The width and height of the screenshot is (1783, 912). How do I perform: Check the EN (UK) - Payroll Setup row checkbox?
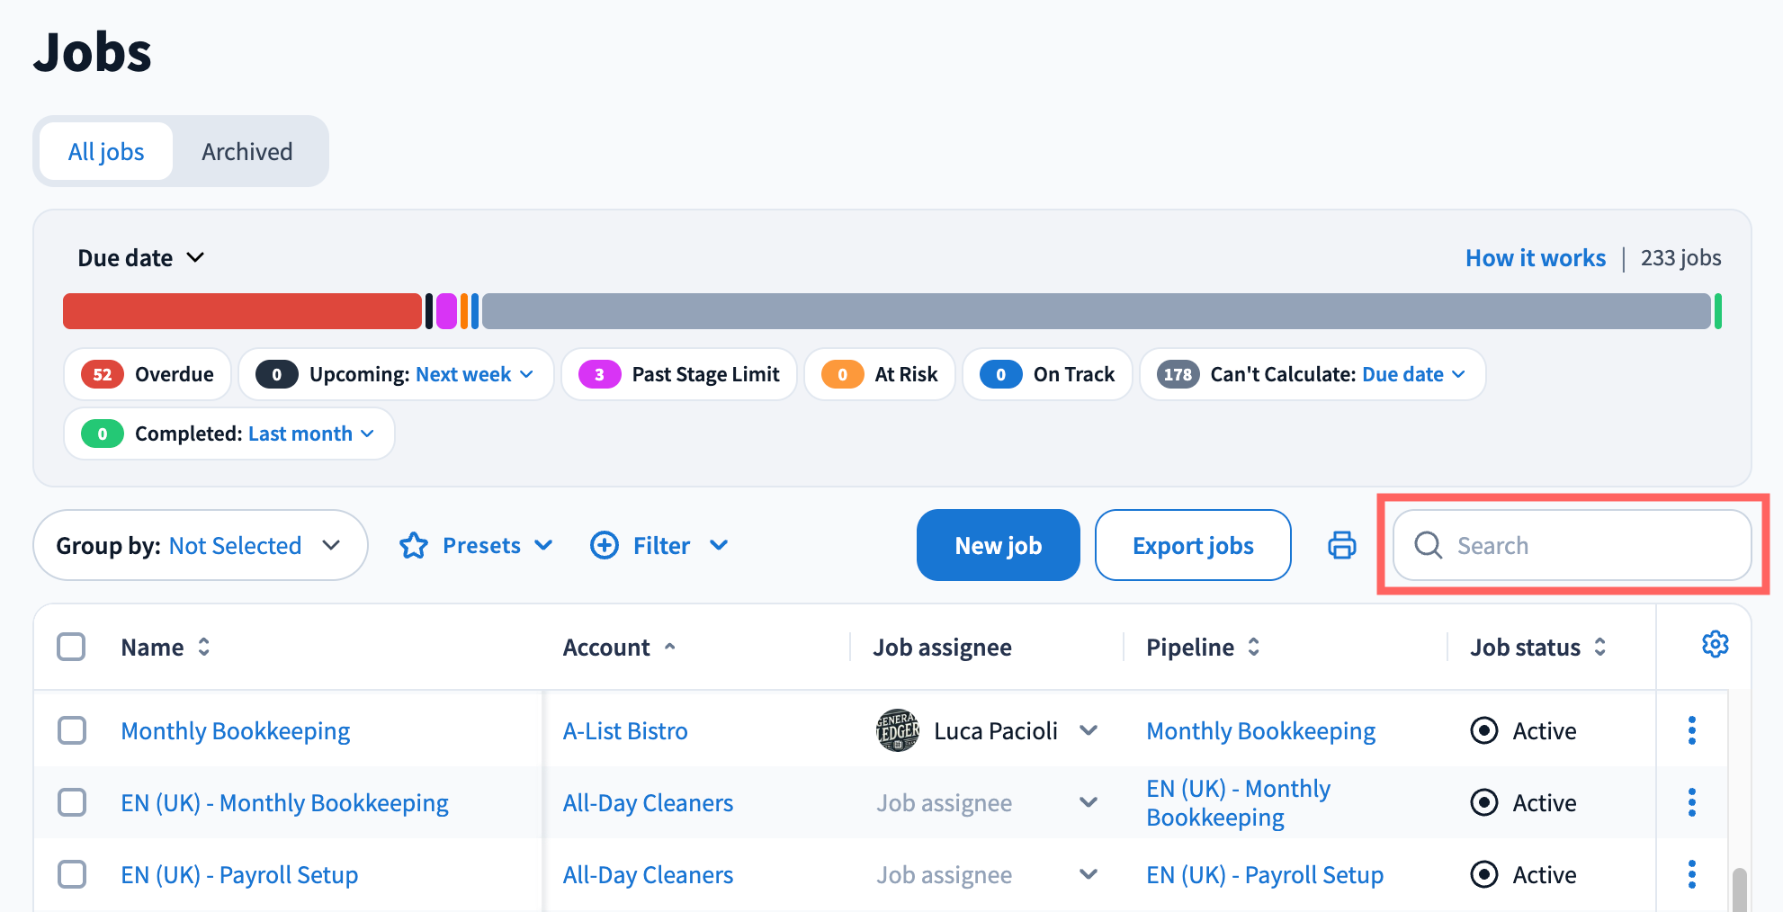(x=71, y=874)
